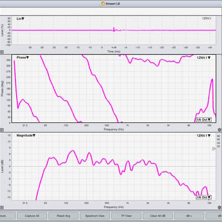The height and width of the screenshot is (222, 222).
Task: Click the gear settings icon beside phase plot
Action: [x=220, y=130]
